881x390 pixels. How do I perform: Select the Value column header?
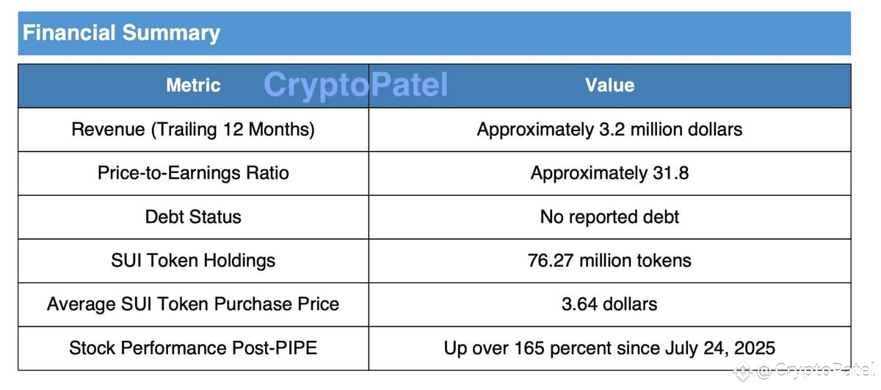pos(609,85)
